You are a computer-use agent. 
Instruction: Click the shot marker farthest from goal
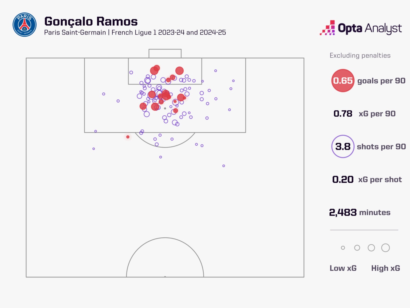click(224, 166)
